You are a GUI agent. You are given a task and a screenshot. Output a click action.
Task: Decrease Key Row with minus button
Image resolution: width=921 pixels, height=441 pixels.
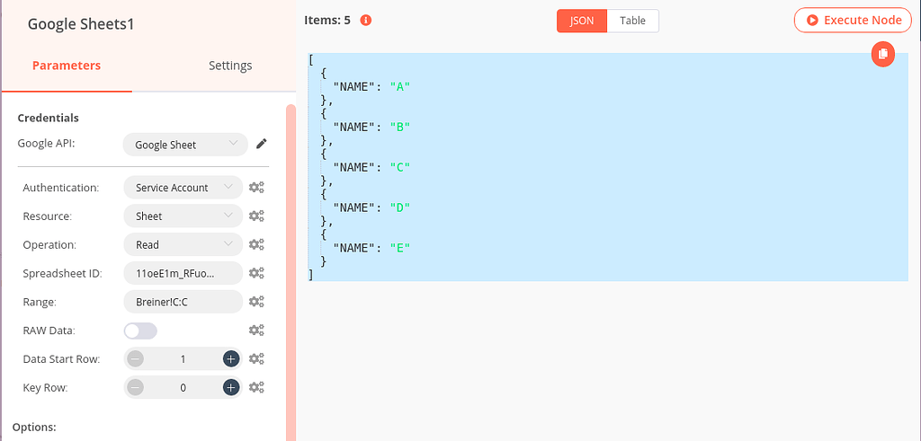pyautogui.click(x=136, y=388)
